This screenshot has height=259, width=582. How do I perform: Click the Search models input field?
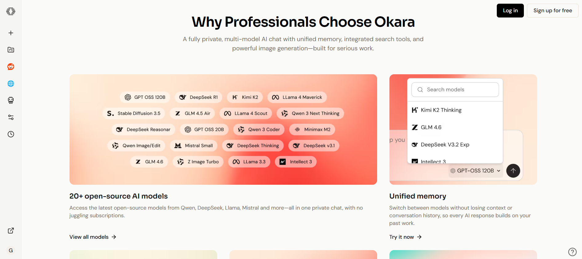[x=455, y=90]
